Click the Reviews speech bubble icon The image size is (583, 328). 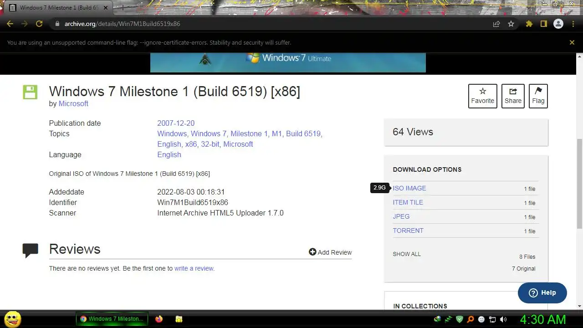click(x=31, y=251)
